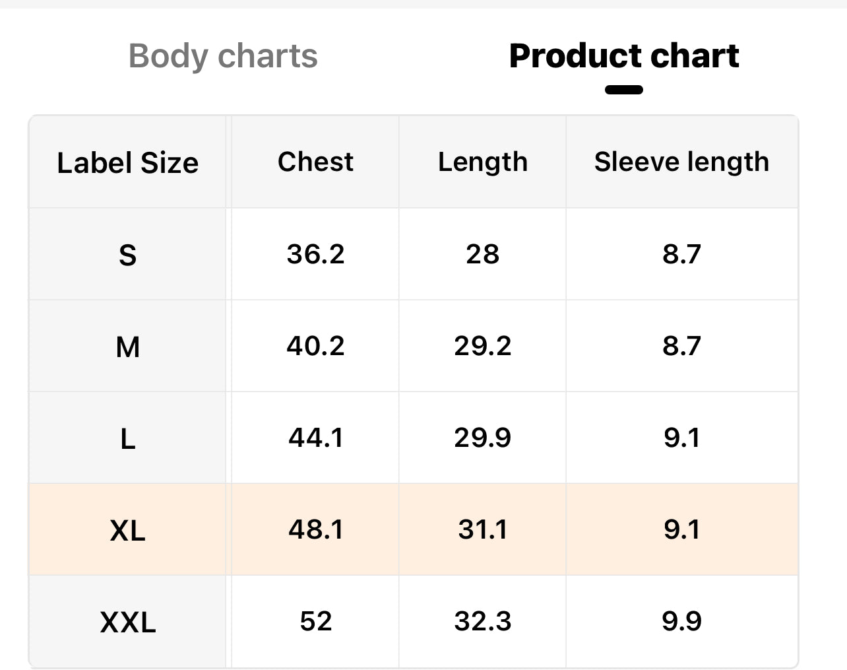Click the 36.2 chest value
The width and height of the screenshot is (847, 670).
click(315, 254)
